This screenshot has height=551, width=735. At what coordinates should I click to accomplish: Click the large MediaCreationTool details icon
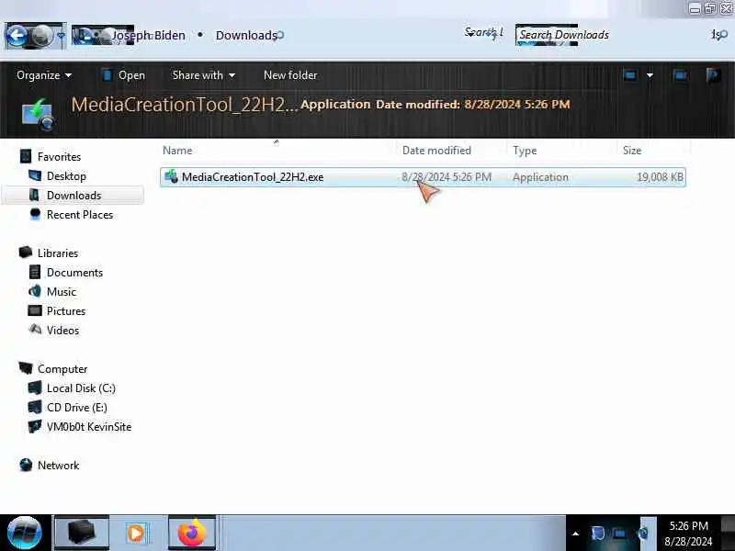[38, 114]
